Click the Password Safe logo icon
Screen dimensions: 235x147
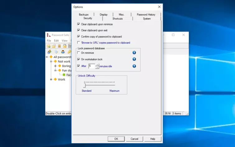tap(49, 35)
